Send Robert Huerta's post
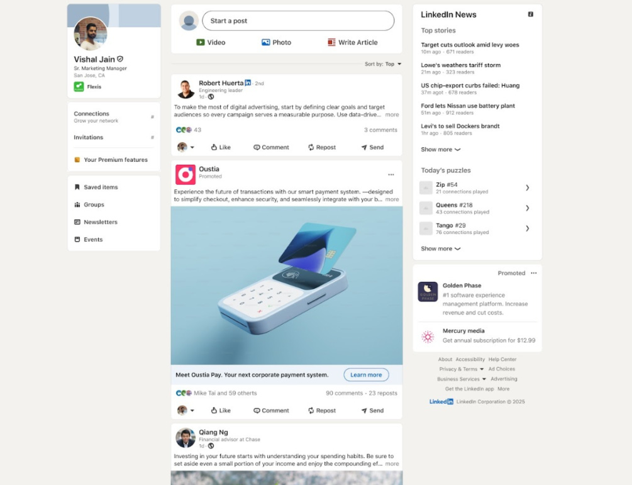This screenshot has height=485, width=632. coord(372,147)
